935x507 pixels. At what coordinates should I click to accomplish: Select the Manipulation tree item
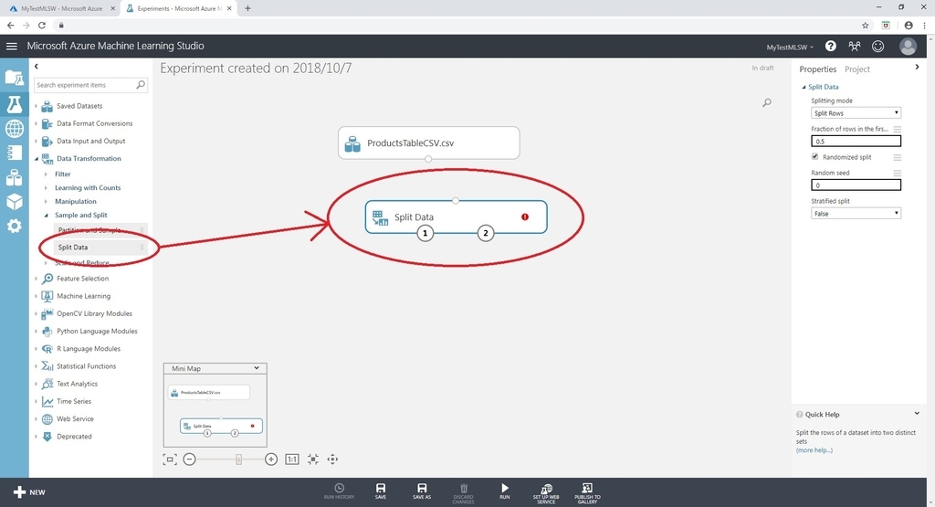76,202
